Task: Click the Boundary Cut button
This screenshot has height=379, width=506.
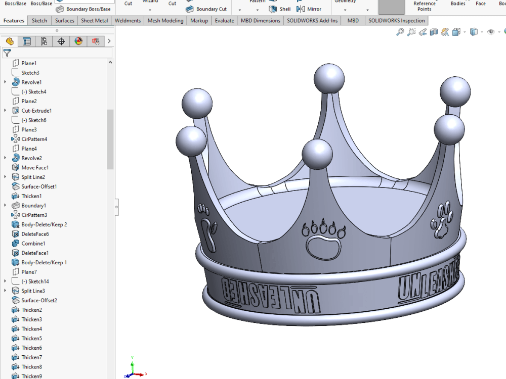Action: point(206,9)
